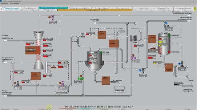This screenshot has height=110, width=197.
Task: Click the Администрирование button
Action: coord(163,10)
